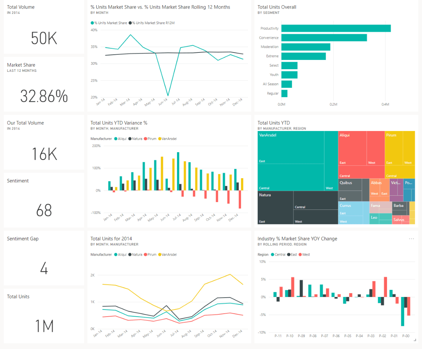
Task: Open the more options menu on Industry % Market Share chart
Action: (411, 238)
